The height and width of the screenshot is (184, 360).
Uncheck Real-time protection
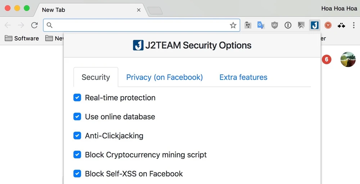pyautogui.click(x=77, y=98)
